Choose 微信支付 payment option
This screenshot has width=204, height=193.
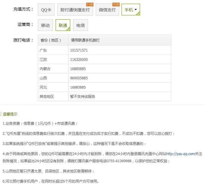107,10
